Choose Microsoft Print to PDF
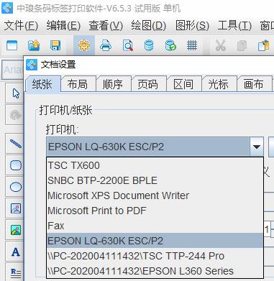The height and width of the screenshot is (281, 274). [x=155, y=211]
